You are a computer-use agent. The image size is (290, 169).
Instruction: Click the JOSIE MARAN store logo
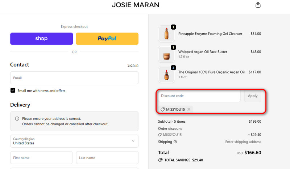click(x=136, y=5)
